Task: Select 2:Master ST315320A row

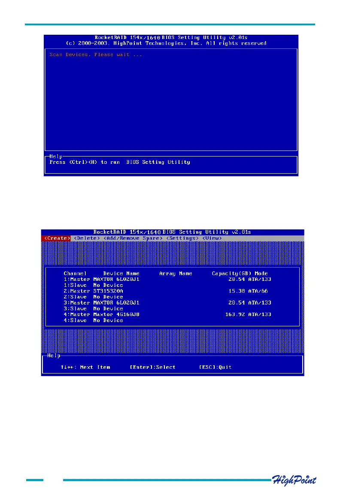Action: coord(166,291)
